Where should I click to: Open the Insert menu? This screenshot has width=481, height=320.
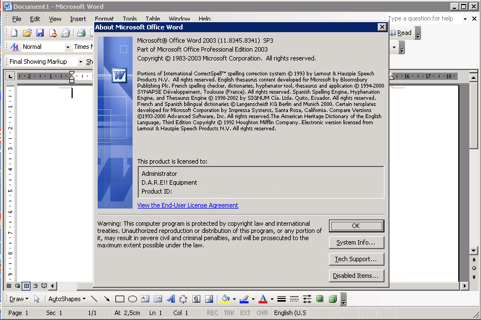click(x=78, y=19)
